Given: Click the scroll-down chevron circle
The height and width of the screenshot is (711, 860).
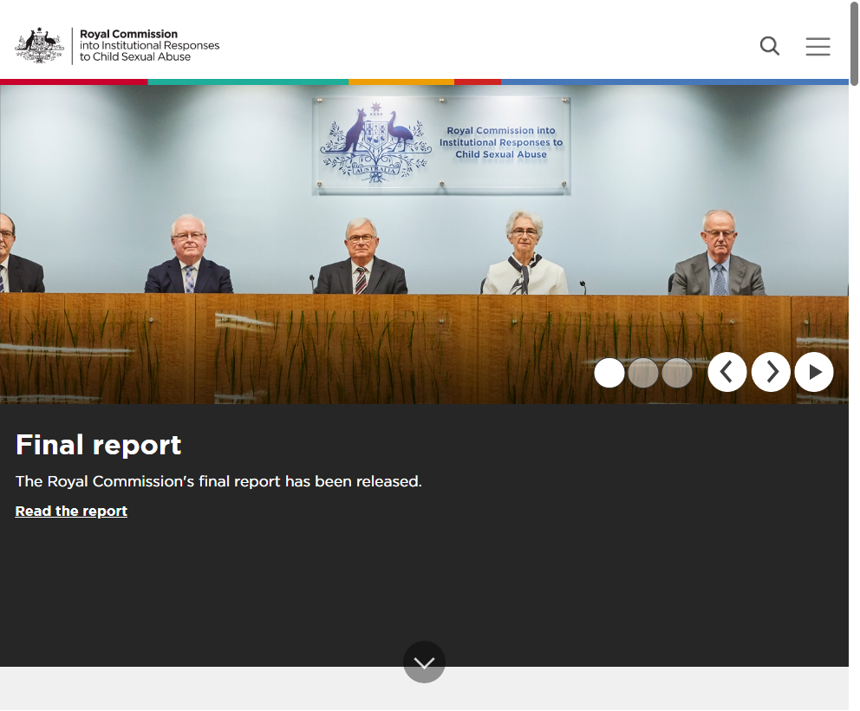Looking at the screenshot, I should (x=424, y=662).
